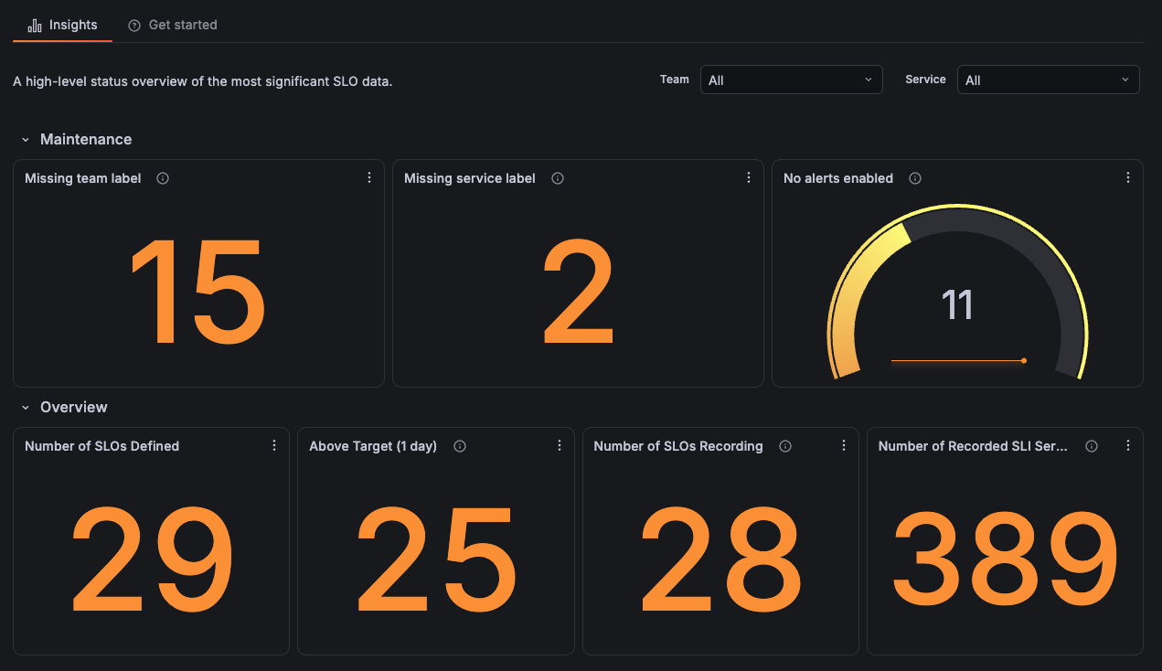
Task: Show info for Missing service label
Action: point(558,178)
